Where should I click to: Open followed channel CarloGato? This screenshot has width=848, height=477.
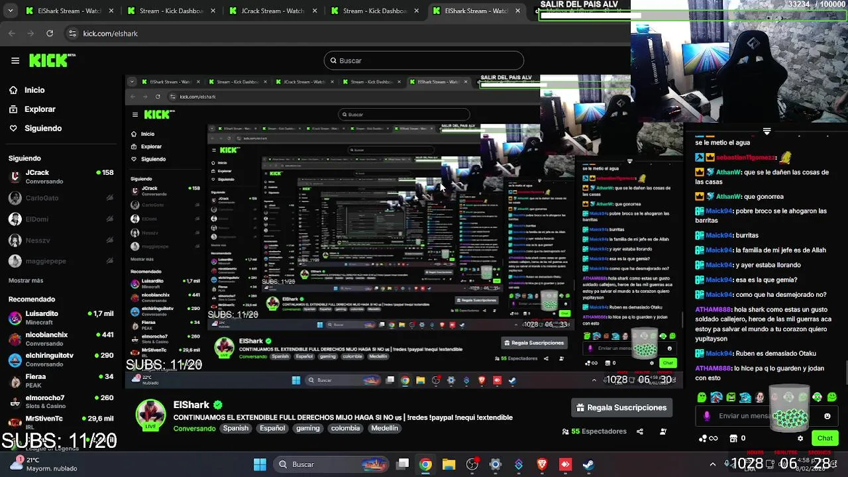[x=61, y=198]
